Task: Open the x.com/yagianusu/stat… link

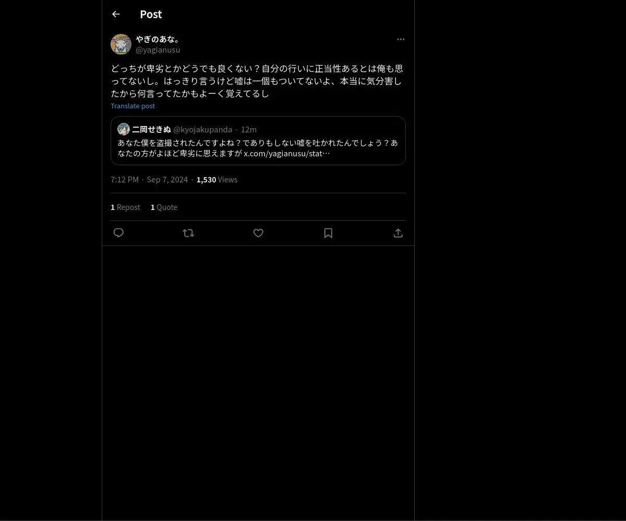Action: tap(287, 153)
